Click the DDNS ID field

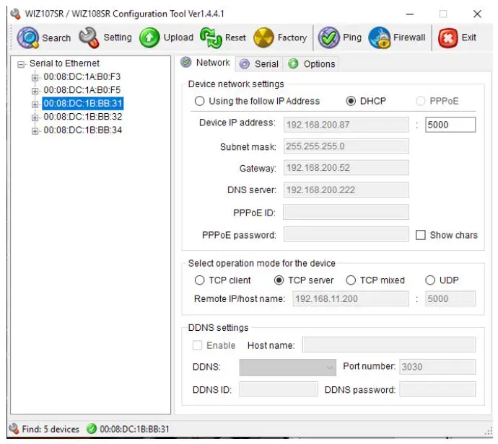(279, 389)
